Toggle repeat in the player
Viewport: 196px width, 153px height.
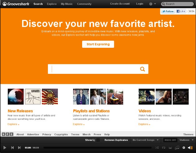pyautogui.click(x=164, y=148)
